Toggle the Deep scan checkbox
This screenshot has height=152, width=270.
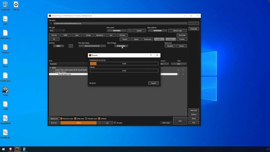75,119
